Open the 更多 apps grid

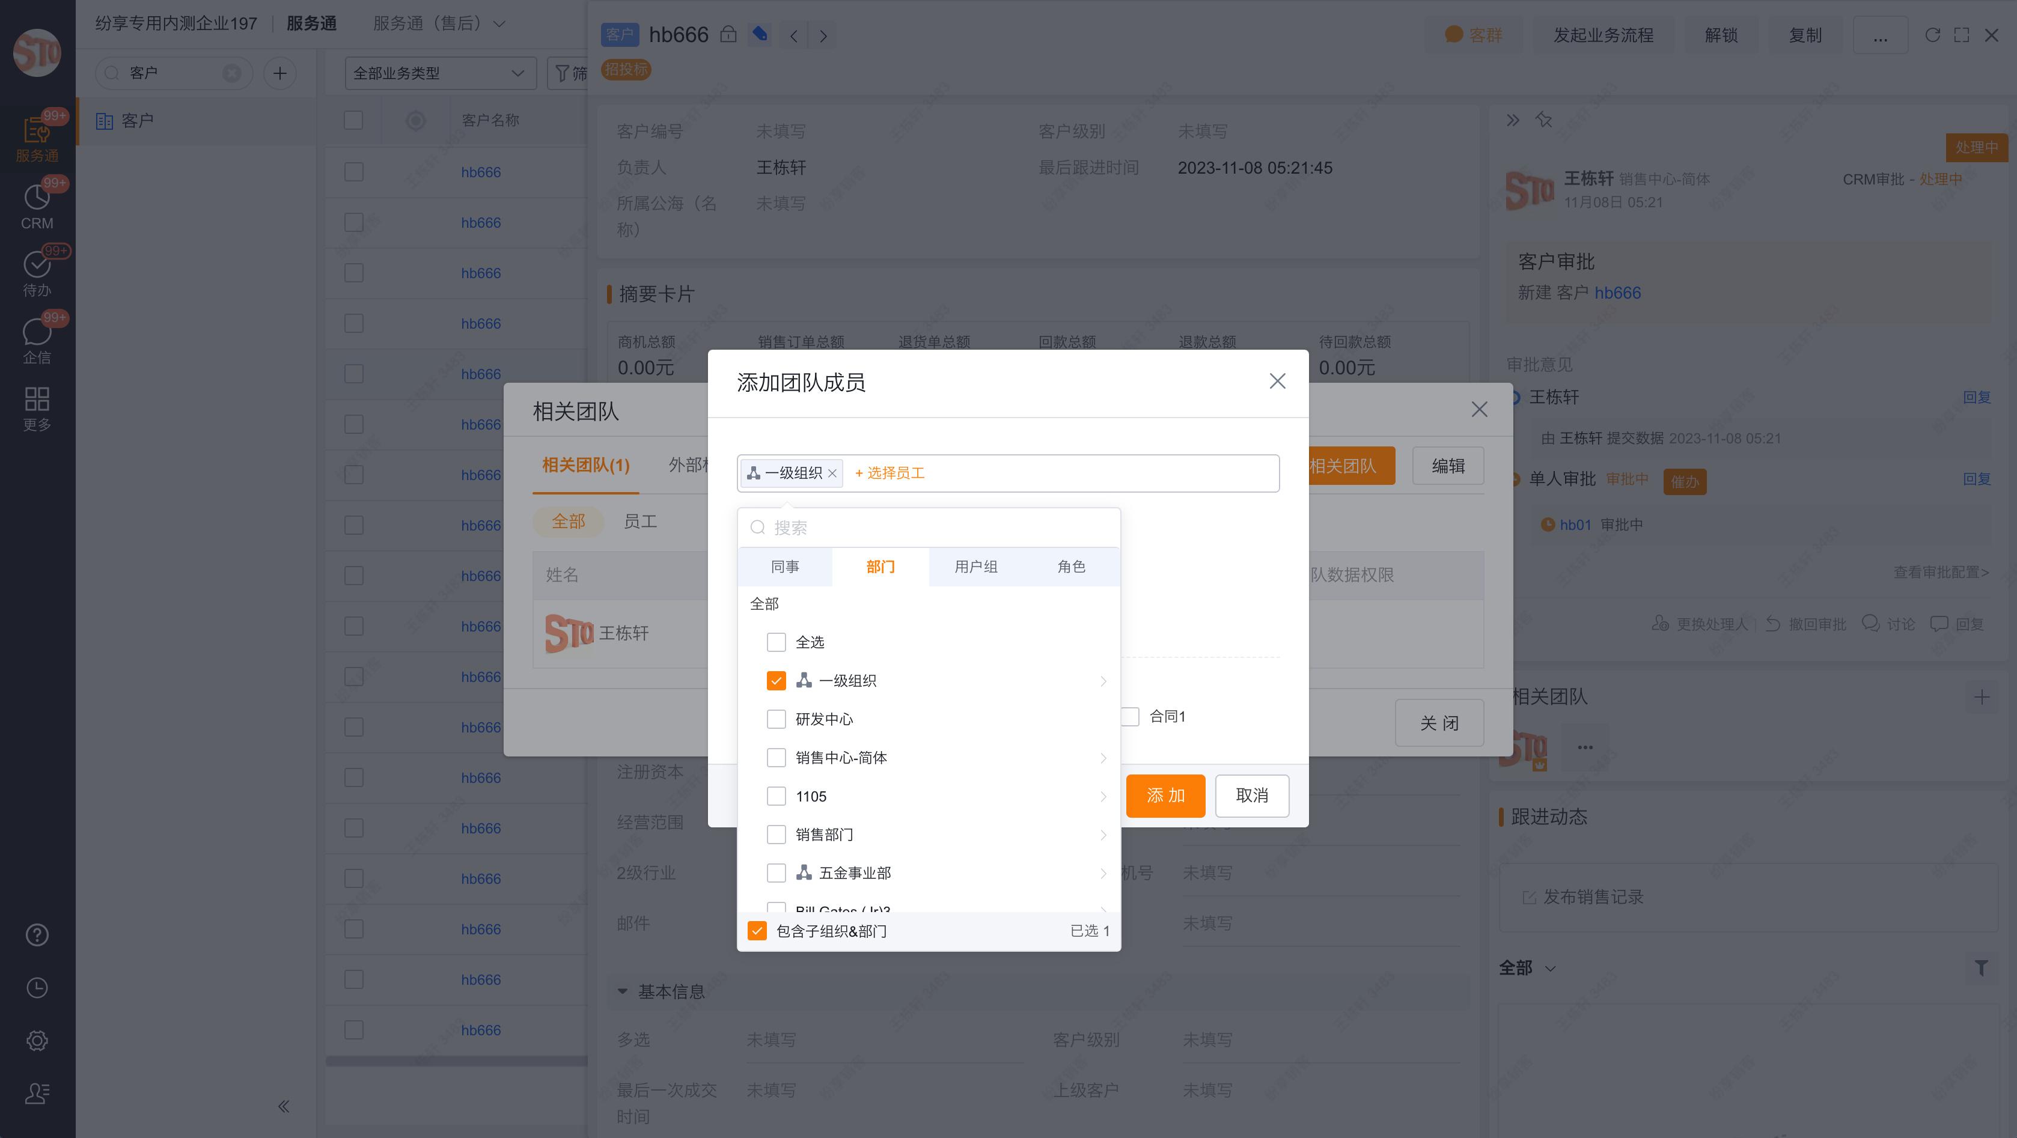point(37,408)
